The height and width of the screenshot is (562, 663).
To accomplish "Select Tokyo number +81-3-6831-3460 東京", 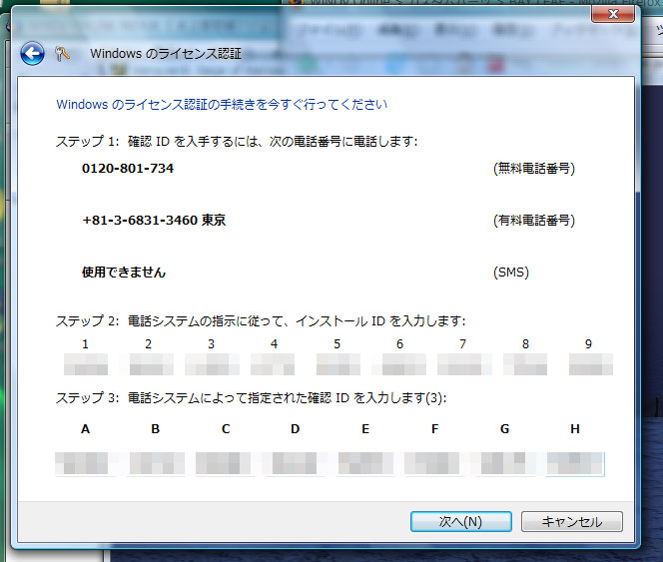I will click(x=154, y=221).
